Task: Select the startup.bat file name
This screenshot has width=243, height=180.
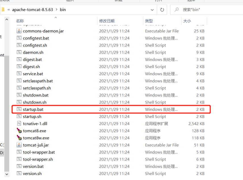Action: point(33,109)
